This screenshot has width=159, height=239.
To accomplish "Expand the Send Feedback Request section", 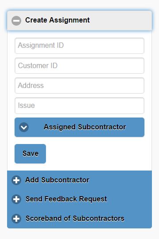I will coord(79,199).
